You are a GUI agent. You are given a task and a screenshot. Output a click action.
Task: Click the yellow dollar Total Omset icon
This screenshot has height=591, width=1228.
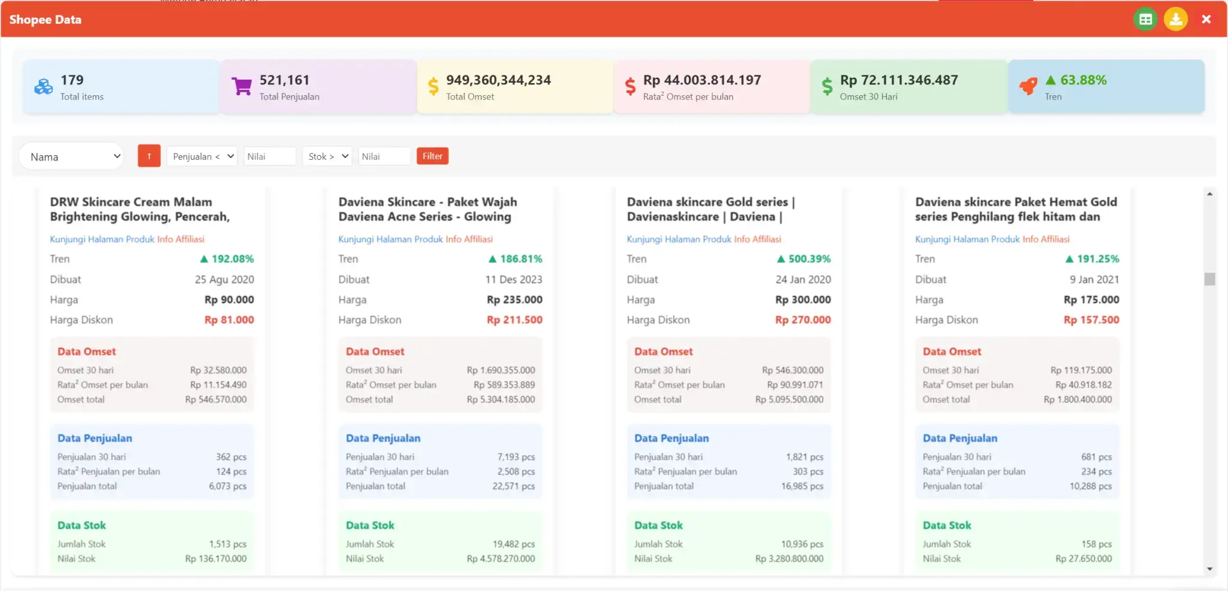click(x=433, y=87)
